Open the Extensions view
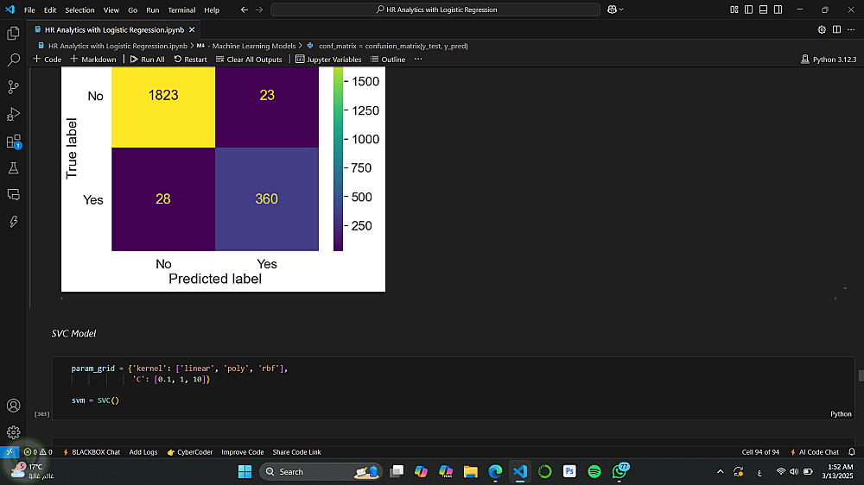 click(x=13, y=142)
